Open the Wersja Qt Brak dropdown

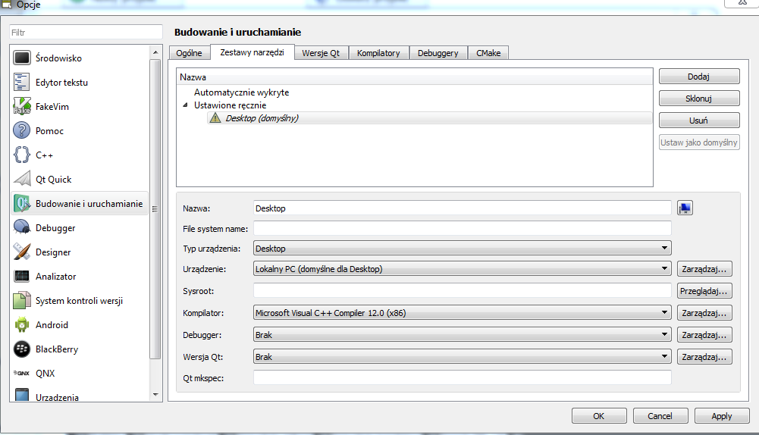coord(463,357)
